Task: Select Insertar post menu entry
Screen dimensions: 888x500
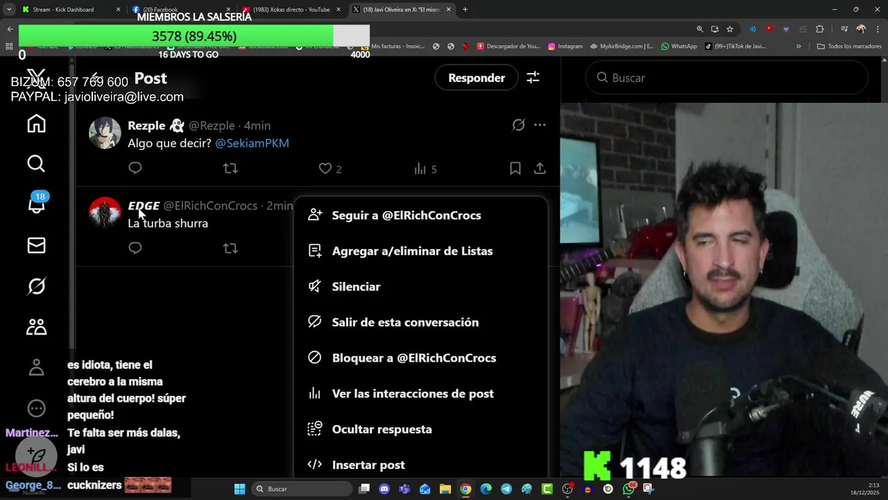Action: [420, 465]
